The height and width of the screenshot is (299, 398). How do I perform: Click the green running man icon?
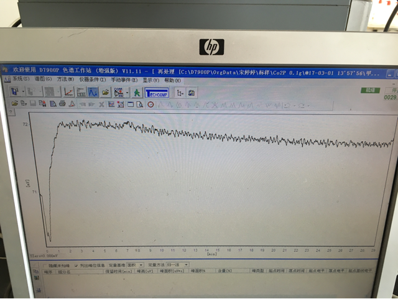(137, 93)
